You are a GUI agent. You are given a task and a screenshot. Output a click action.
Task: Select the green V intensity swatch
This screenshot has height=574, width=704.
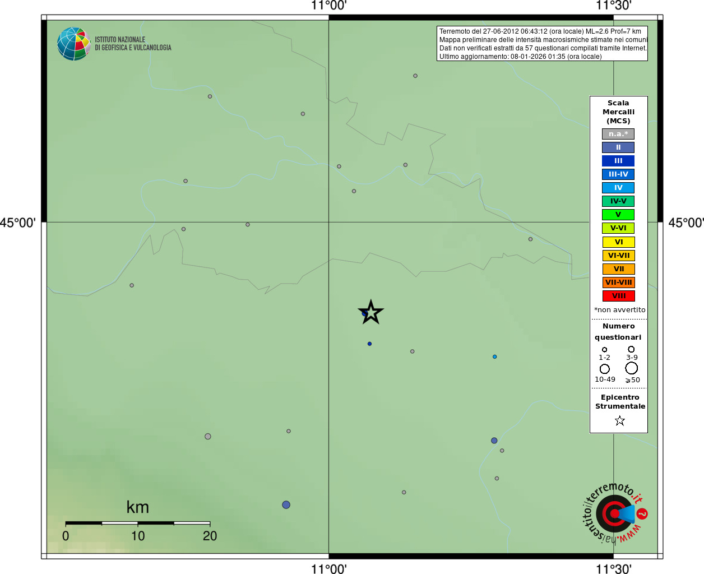tap(618, 215)
